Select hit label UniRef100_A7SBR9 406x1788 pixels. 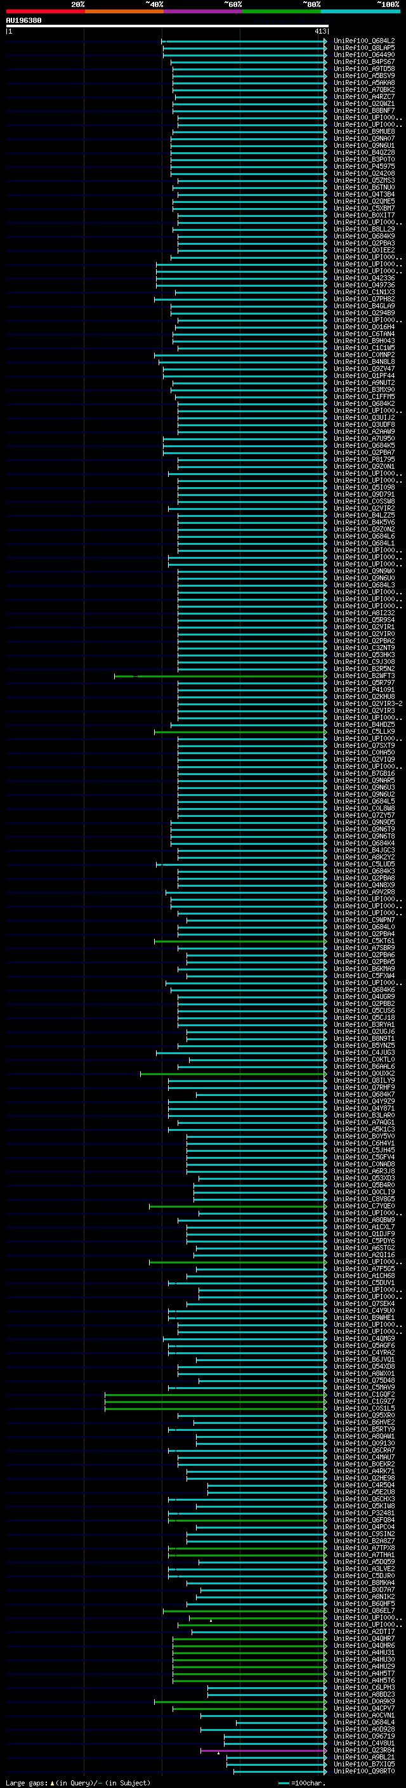tap(363, 948)
